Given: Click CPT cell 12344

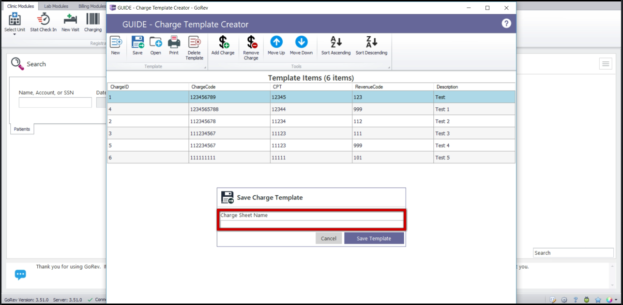Looking at the screenshot, I should click(x=311, y=109).
